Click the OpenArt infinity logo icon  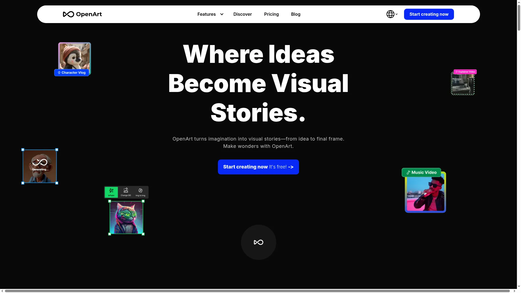coord(68,14)
